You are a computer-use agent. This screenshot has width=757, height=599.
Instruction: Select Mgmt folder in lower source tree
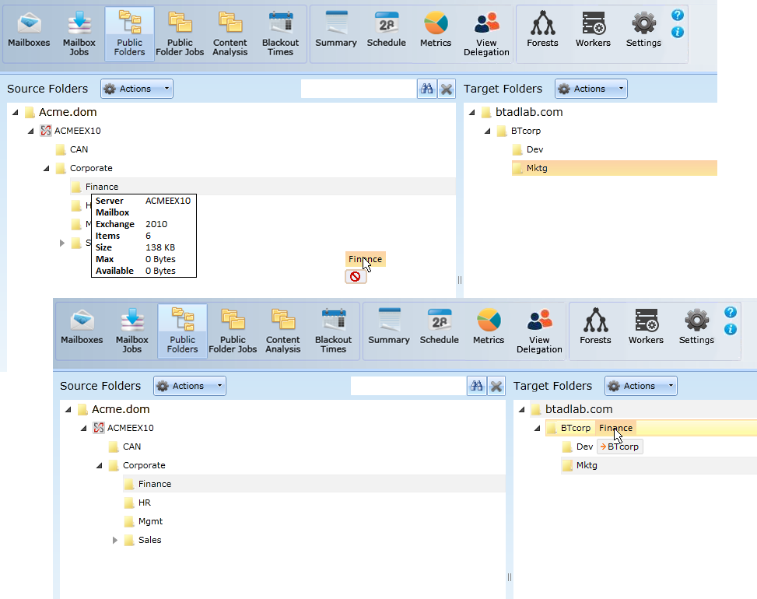(x=151, y=521)
